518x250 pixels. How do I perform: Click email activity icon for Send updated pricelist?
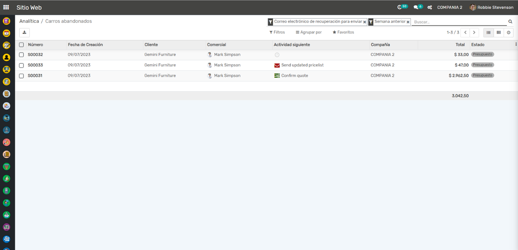[277, 65]
